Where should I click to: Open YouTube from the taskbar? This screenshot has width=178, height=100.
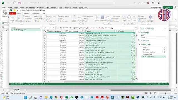[x=97, y=97]
